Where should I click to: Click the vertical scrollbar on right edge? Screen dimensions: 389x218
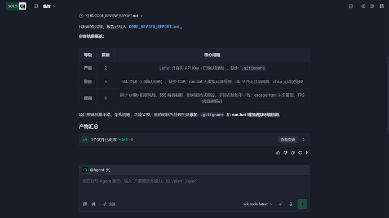click(388, 95)
